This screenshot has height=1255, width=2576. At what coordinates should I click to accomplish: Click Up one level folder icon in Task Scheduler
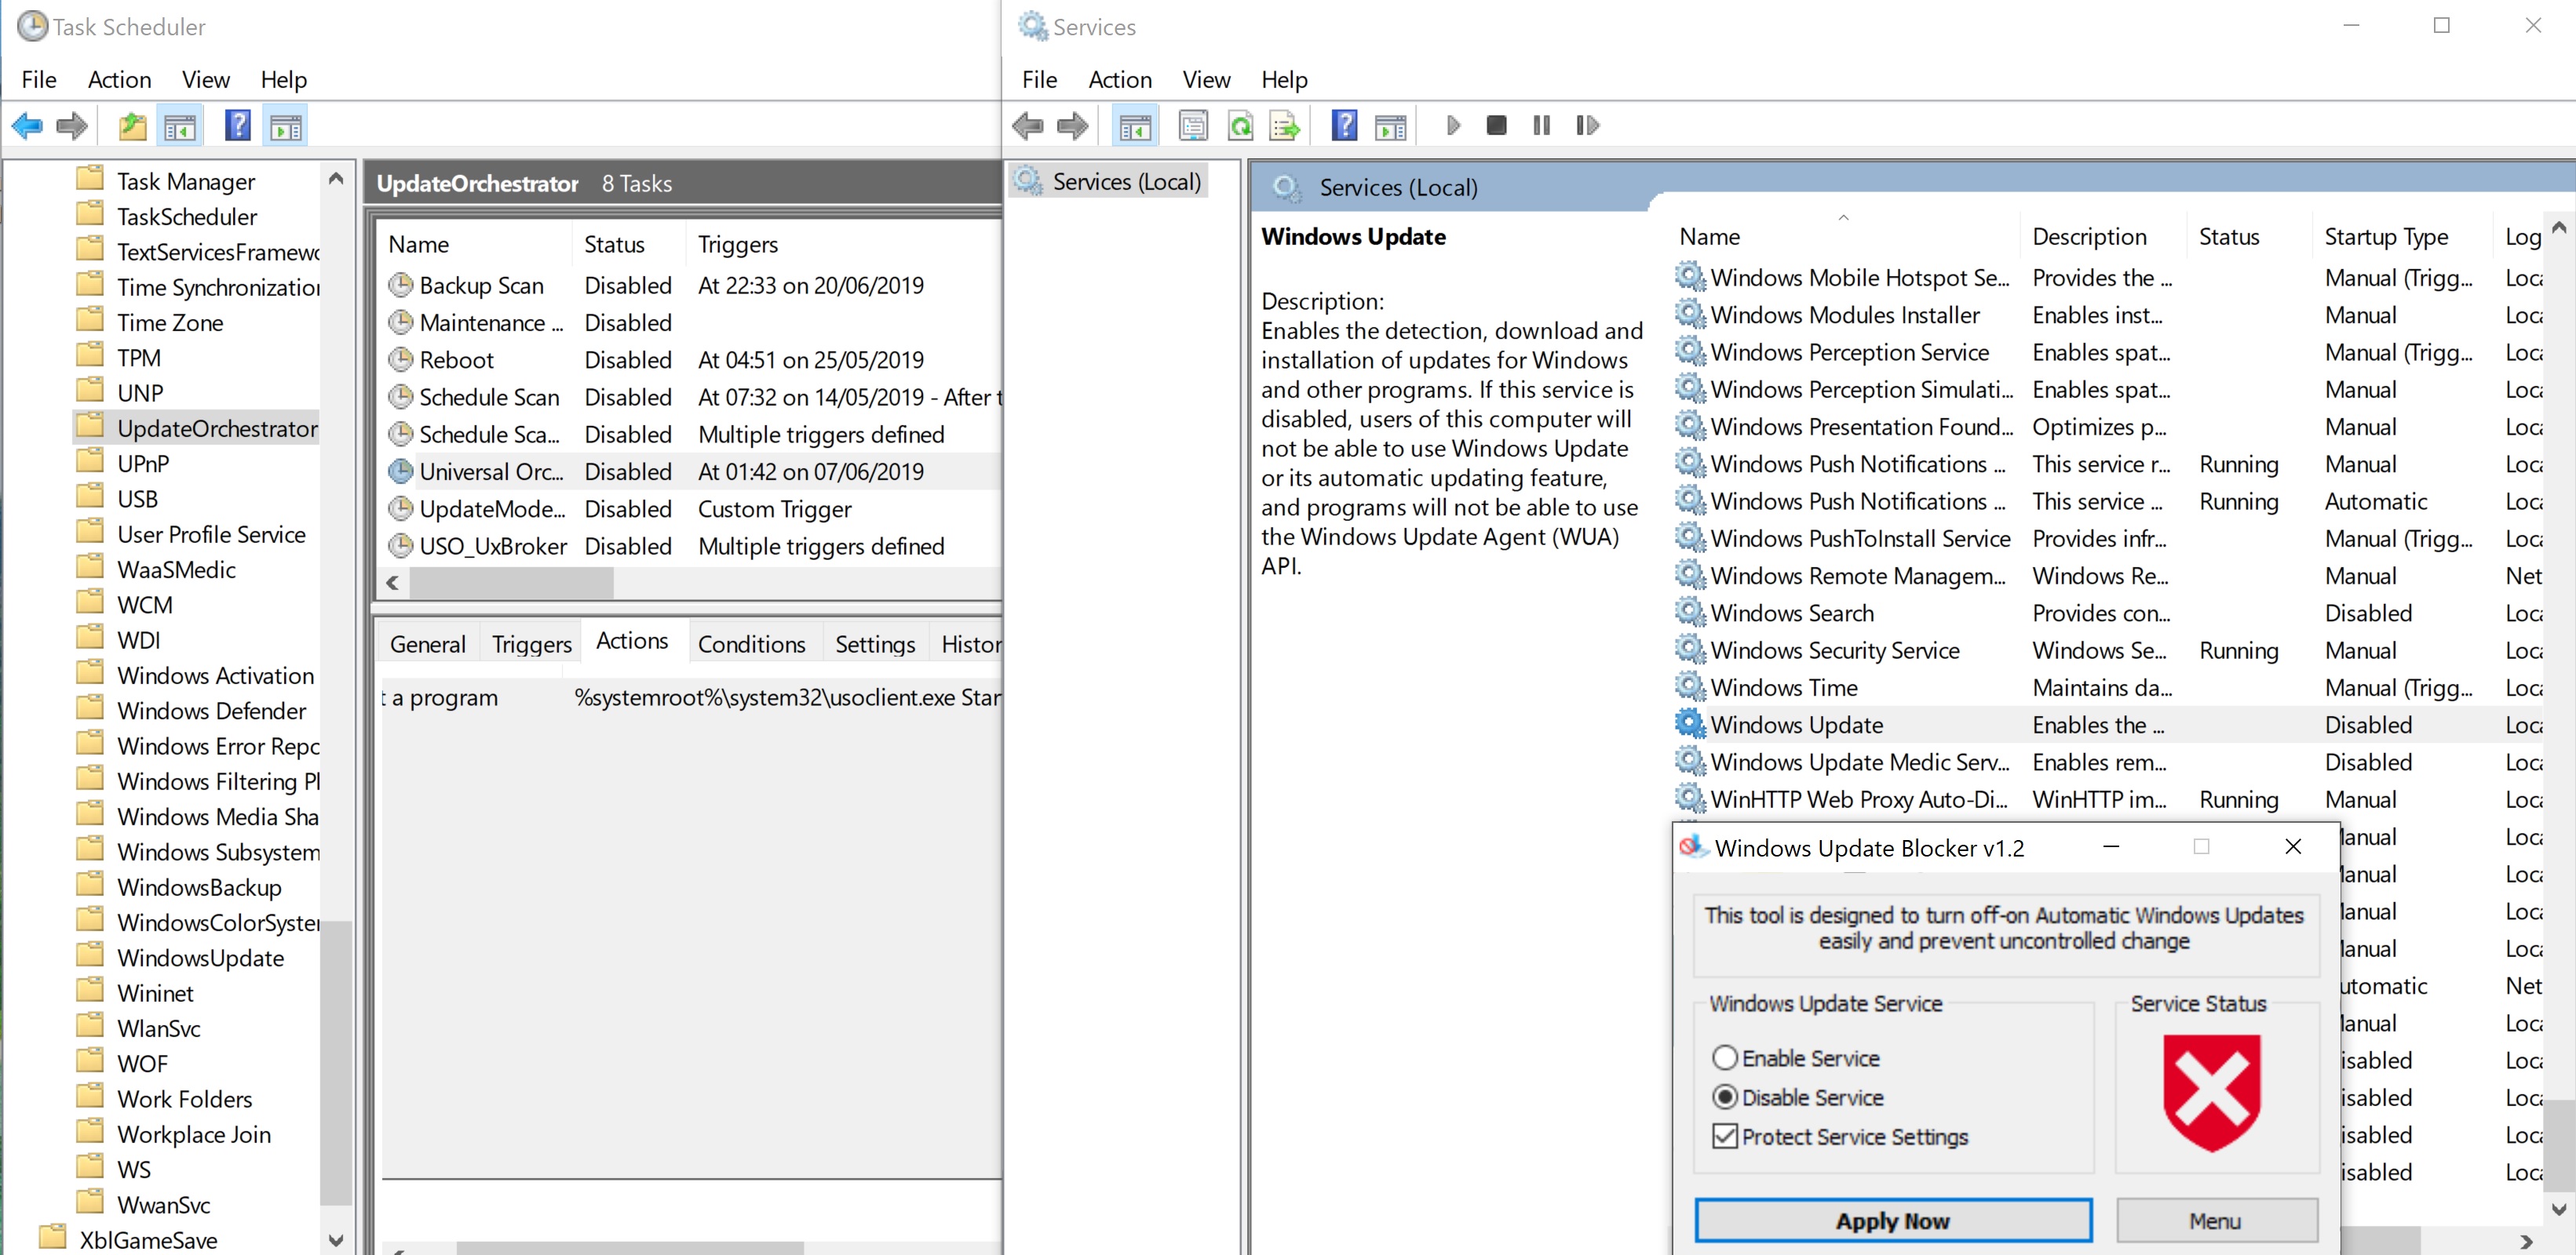132,126
